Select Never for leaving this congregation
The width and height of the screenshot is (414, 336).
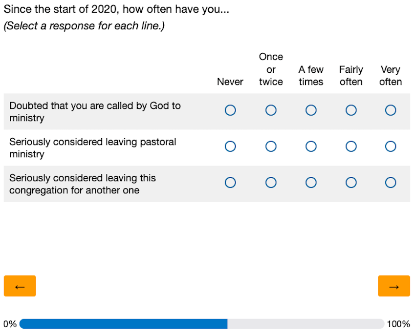(x=230, y=183)
